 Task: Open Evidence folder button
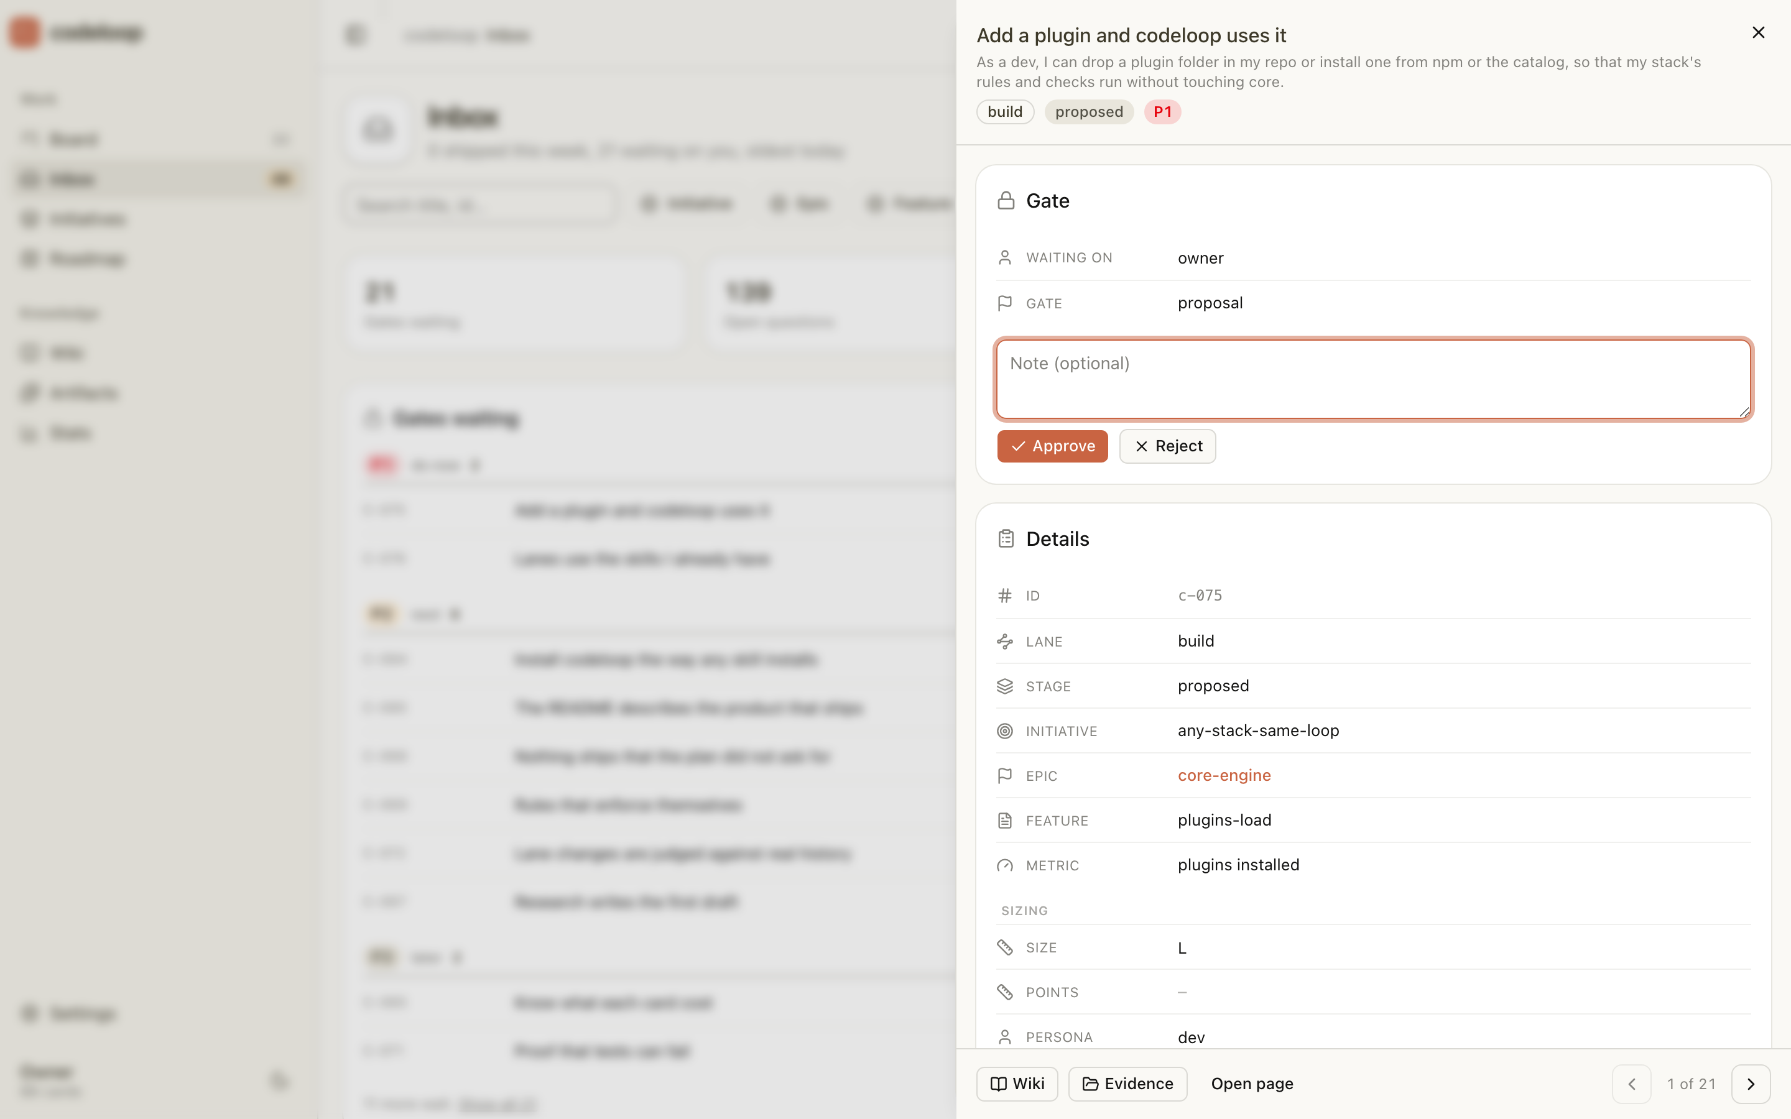[x=1128, y=1084]
